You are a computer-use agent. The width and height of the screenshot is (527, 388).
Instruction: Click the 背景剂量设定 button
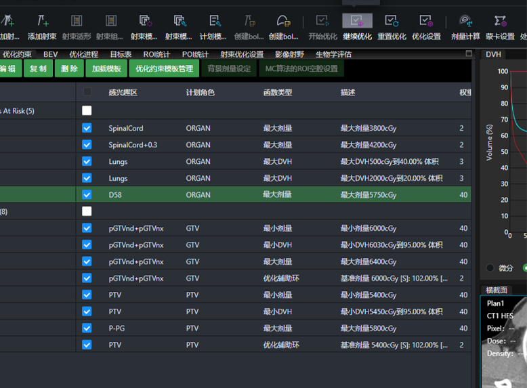(x=229, y=68)
